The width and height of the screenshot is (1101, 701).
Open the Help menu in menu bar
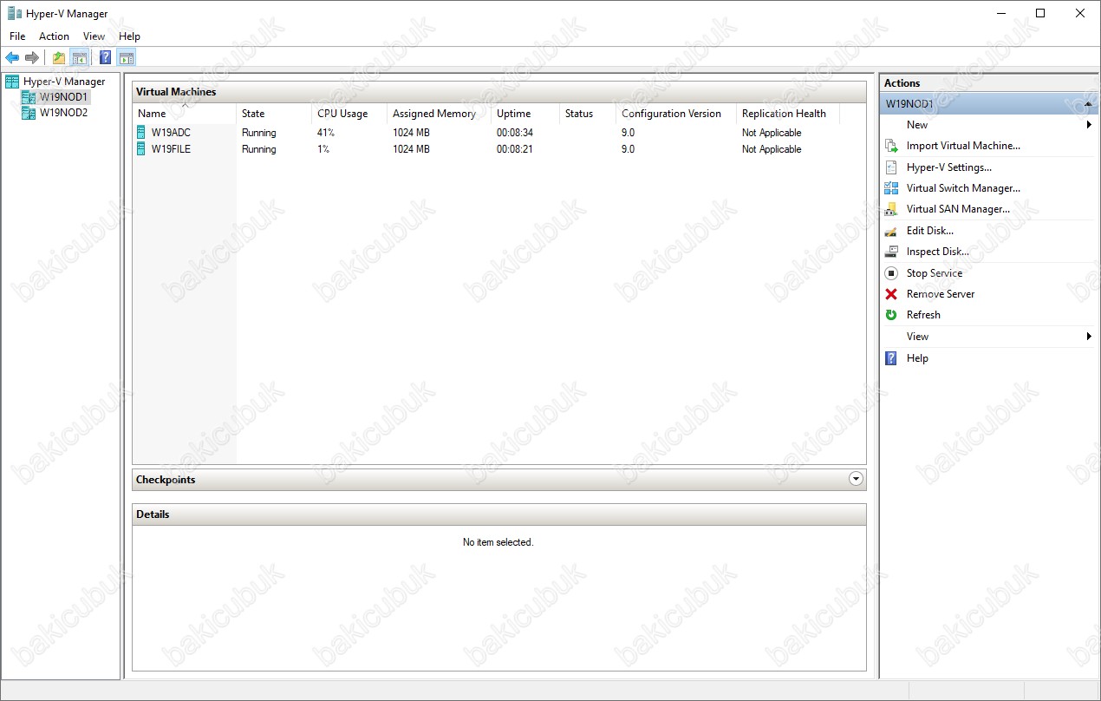tap(129, 36)
